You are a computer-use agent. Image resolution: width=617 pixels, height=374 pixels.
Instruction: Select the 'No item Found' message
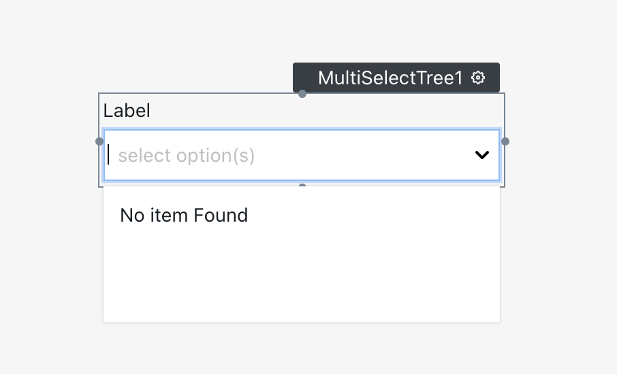pyautogui.click(x=184, y=216)
